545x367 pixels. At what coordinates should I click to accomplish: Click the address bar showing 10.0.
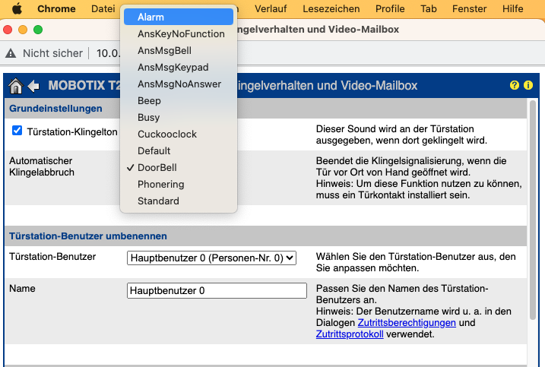tap(109, 53)
